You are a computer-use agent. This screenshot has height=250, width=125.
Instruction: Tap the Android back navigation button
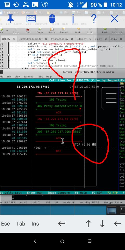(35, 241)
